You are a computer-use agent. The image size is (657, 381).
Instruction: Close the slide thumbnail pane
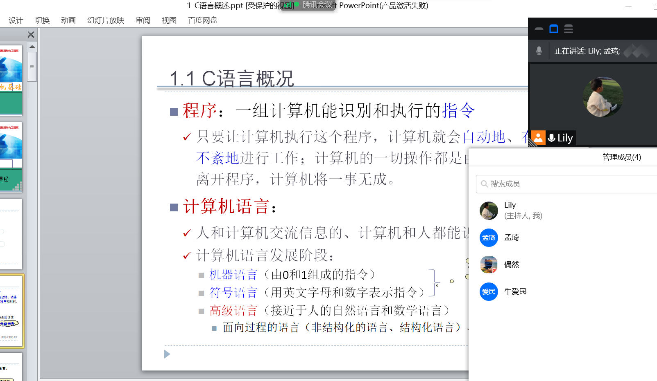tap(31, 35)
